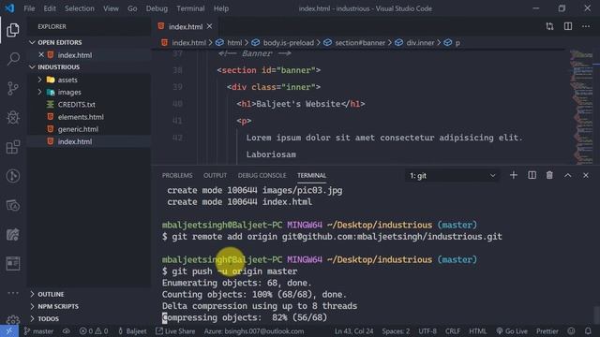Open the Selection menu
Screen dimensions: 600x337
coord(79,8)
